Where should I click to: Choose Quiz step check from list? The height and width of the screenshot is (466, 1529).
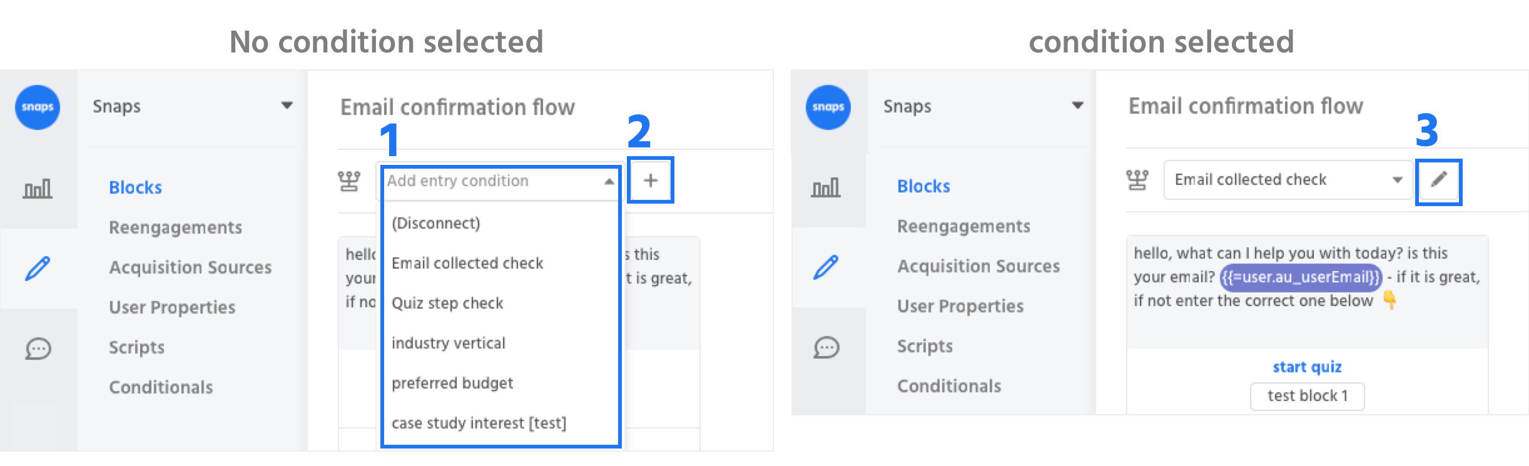click(447, 303)
